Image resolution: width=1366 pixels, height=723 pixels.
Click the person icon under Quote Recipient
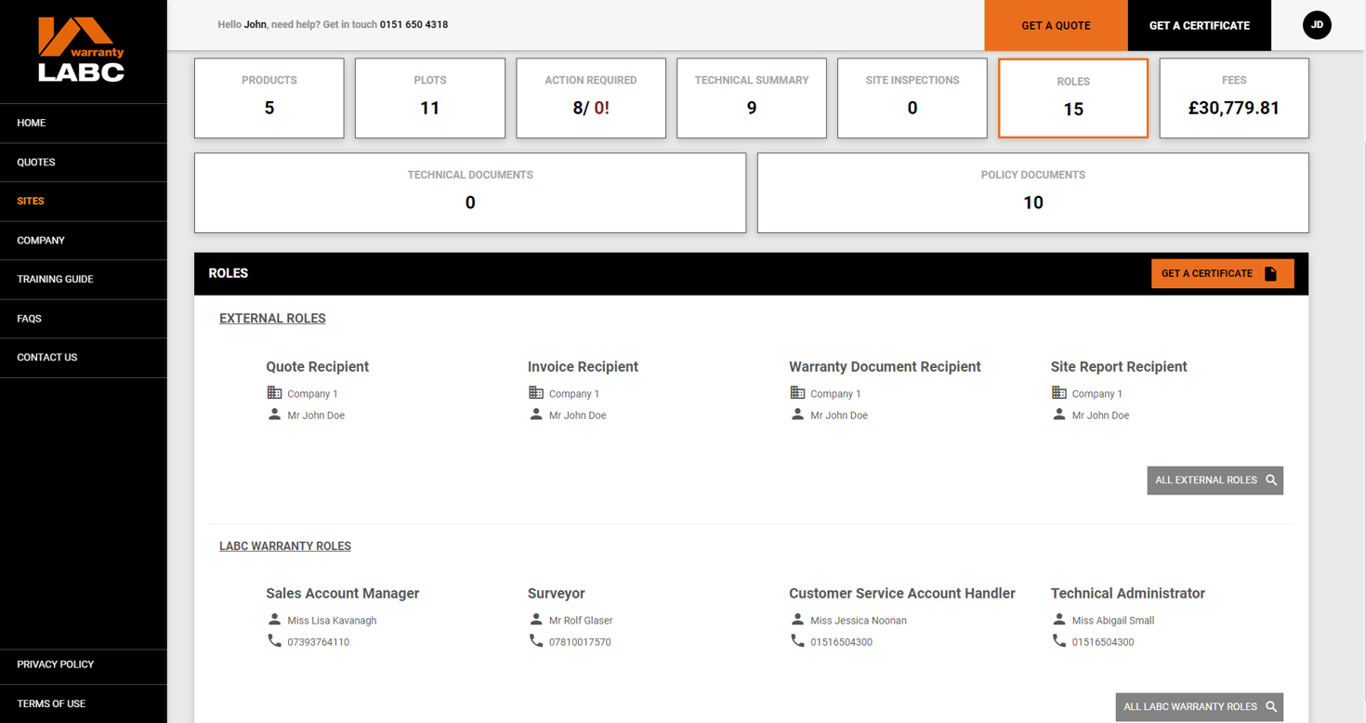(x=274, y=414)
